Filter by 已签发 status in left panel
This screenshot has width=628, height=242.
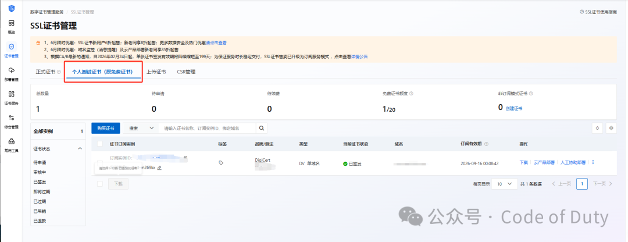pyautogui.click(x=40, y=182)
